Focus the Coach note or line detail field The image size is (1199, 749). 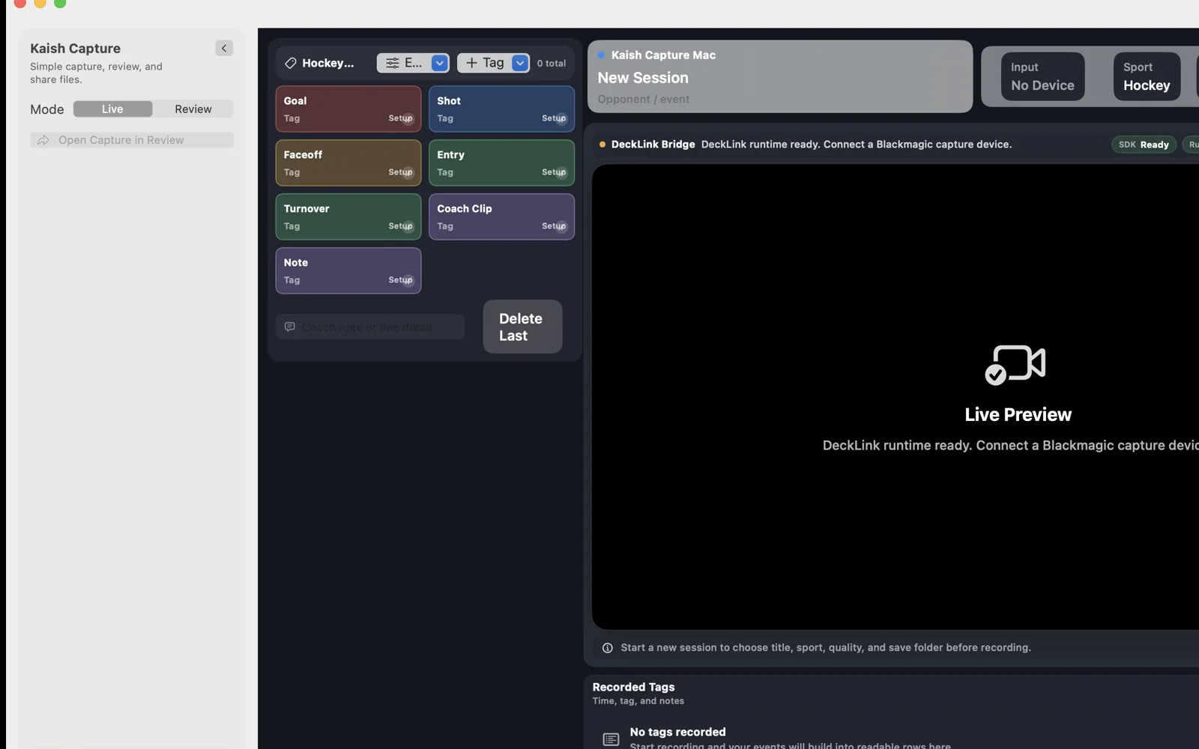tap(370, 327)
